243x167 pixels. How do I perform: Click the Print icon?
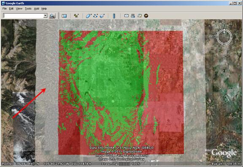point(133,16)
